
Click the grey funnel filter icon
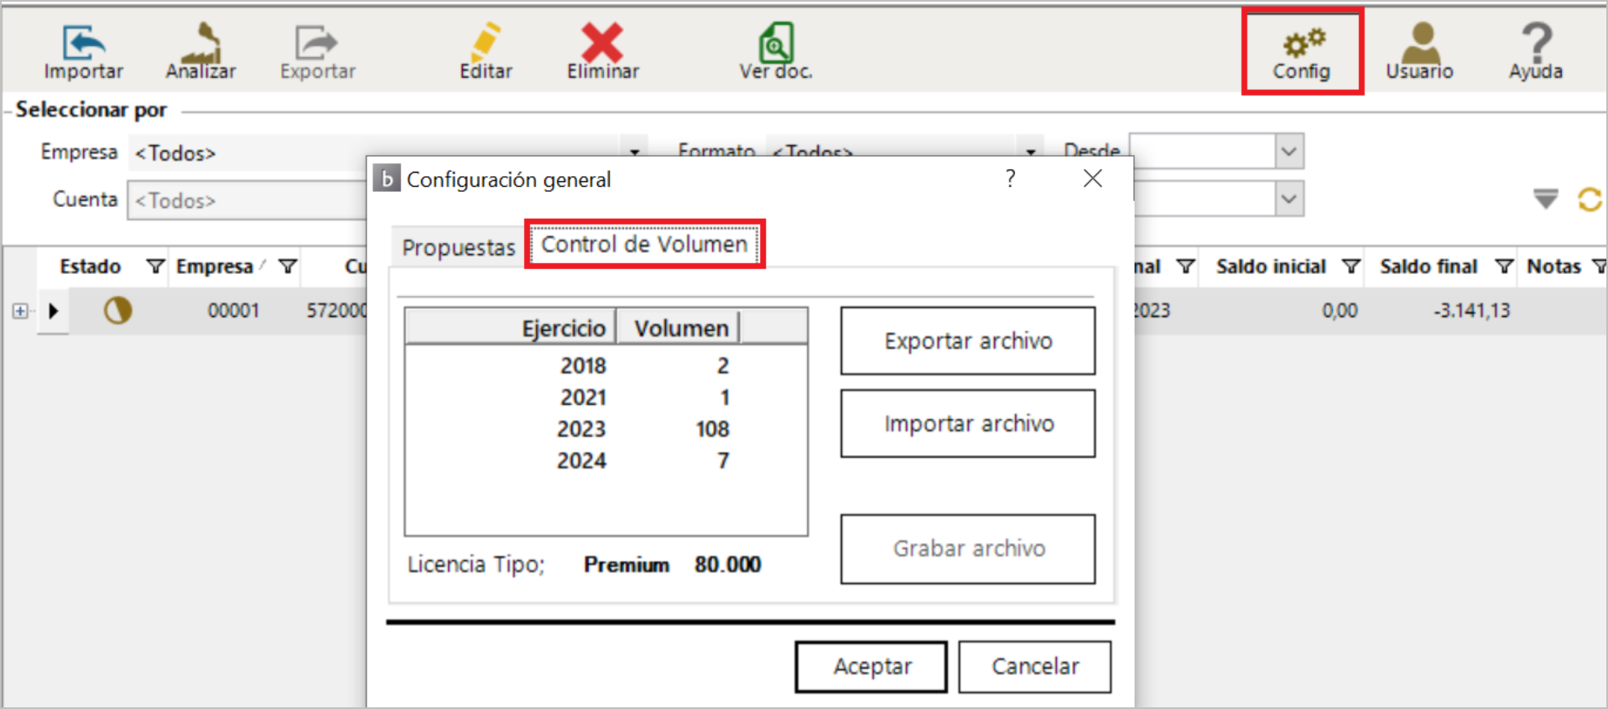point(1545,199)
